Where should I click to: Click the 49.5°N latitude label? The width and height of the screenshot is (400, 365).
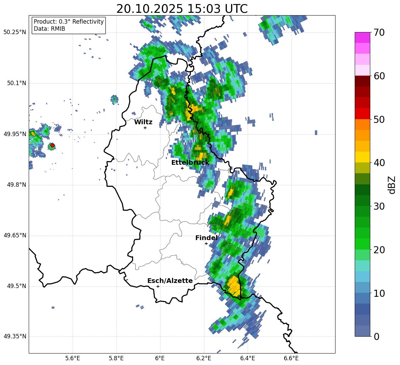pyautogui.click(x=17, y=286)
